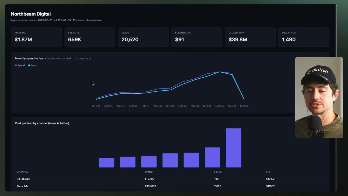Click the Meta Ads CPL $115.75
Screen dimensions: 348x196
(271, 186)
